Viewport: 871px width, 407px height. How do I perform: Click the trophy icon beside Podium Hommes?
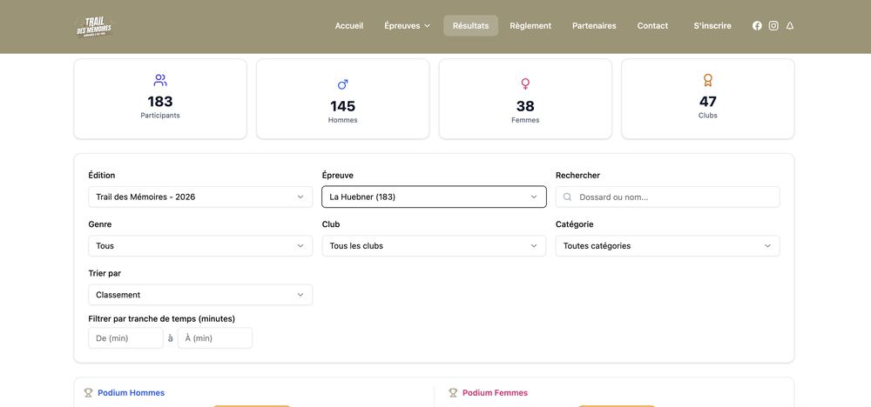(88, 392)
